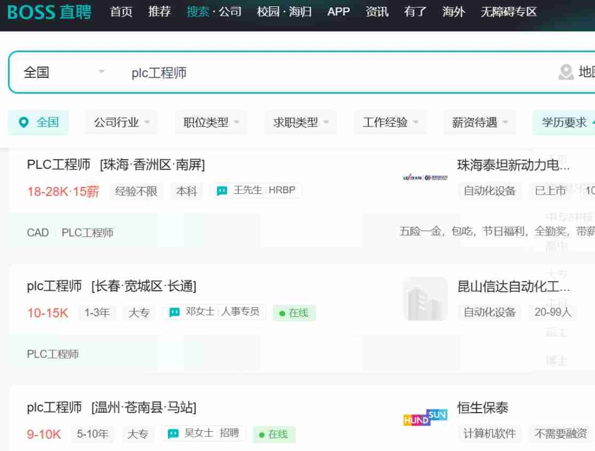Expand the 求职类型 filter
The width and height of the screenshot is (595, 451).
click(300, 122)
